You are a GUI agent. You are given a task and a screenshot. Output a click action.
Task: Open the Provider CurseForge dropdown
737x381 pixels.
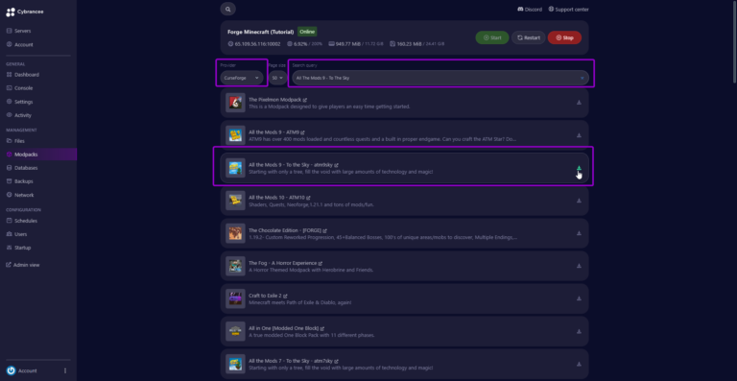click(x=242, y=78)
